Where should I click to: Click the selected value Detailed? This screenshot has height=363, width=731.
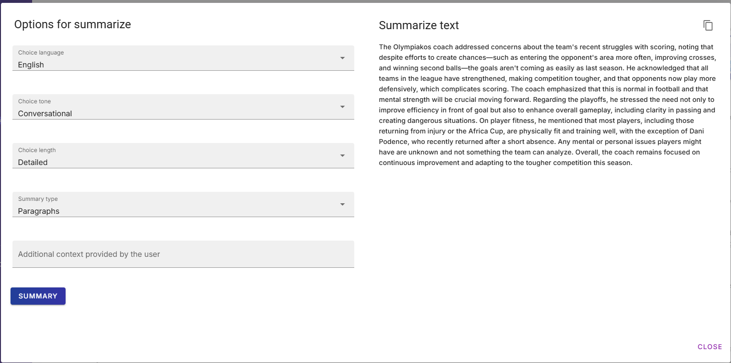click(x=33, y=163)
